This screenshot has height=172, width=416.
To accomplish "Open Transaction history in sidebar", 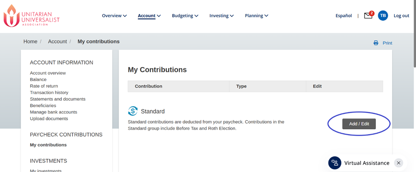I will pyautogui.click(x=49, y=93).
